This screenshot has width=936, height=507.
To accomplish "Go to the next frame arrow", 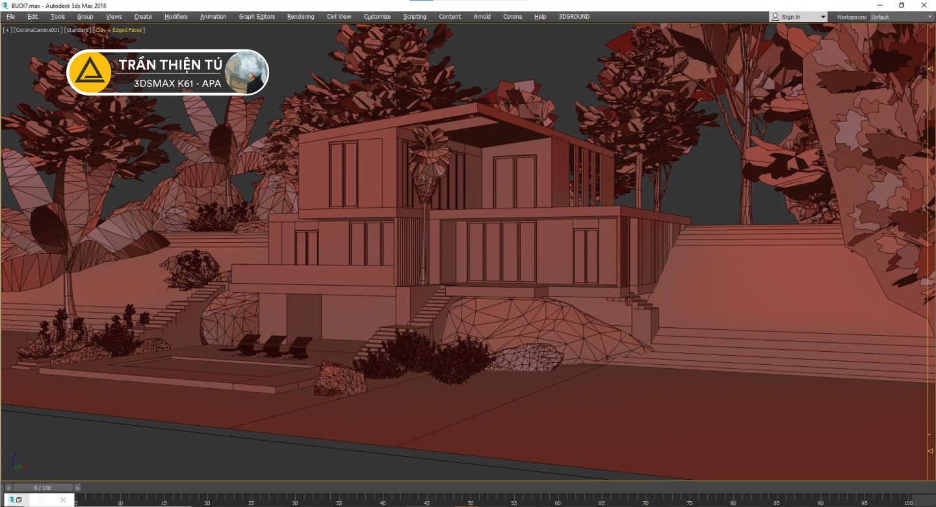I will click(77, 488).
